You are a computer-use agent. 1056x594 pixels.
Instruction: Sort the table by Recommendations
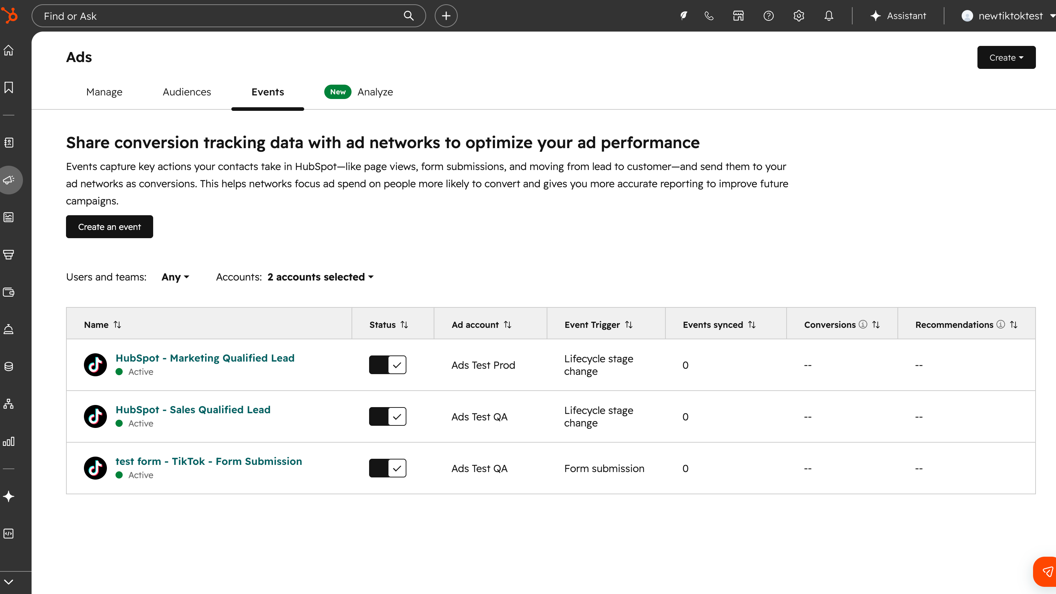1013,325
